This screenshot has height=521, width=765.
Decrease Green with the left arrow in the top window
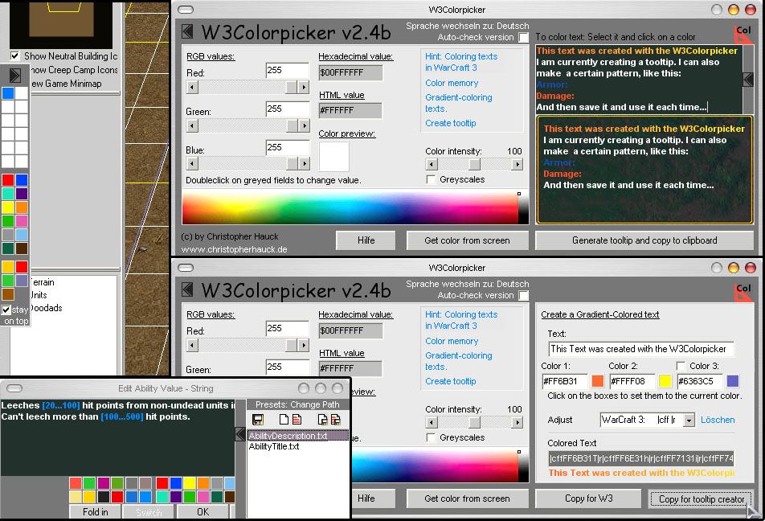(192, 125)
